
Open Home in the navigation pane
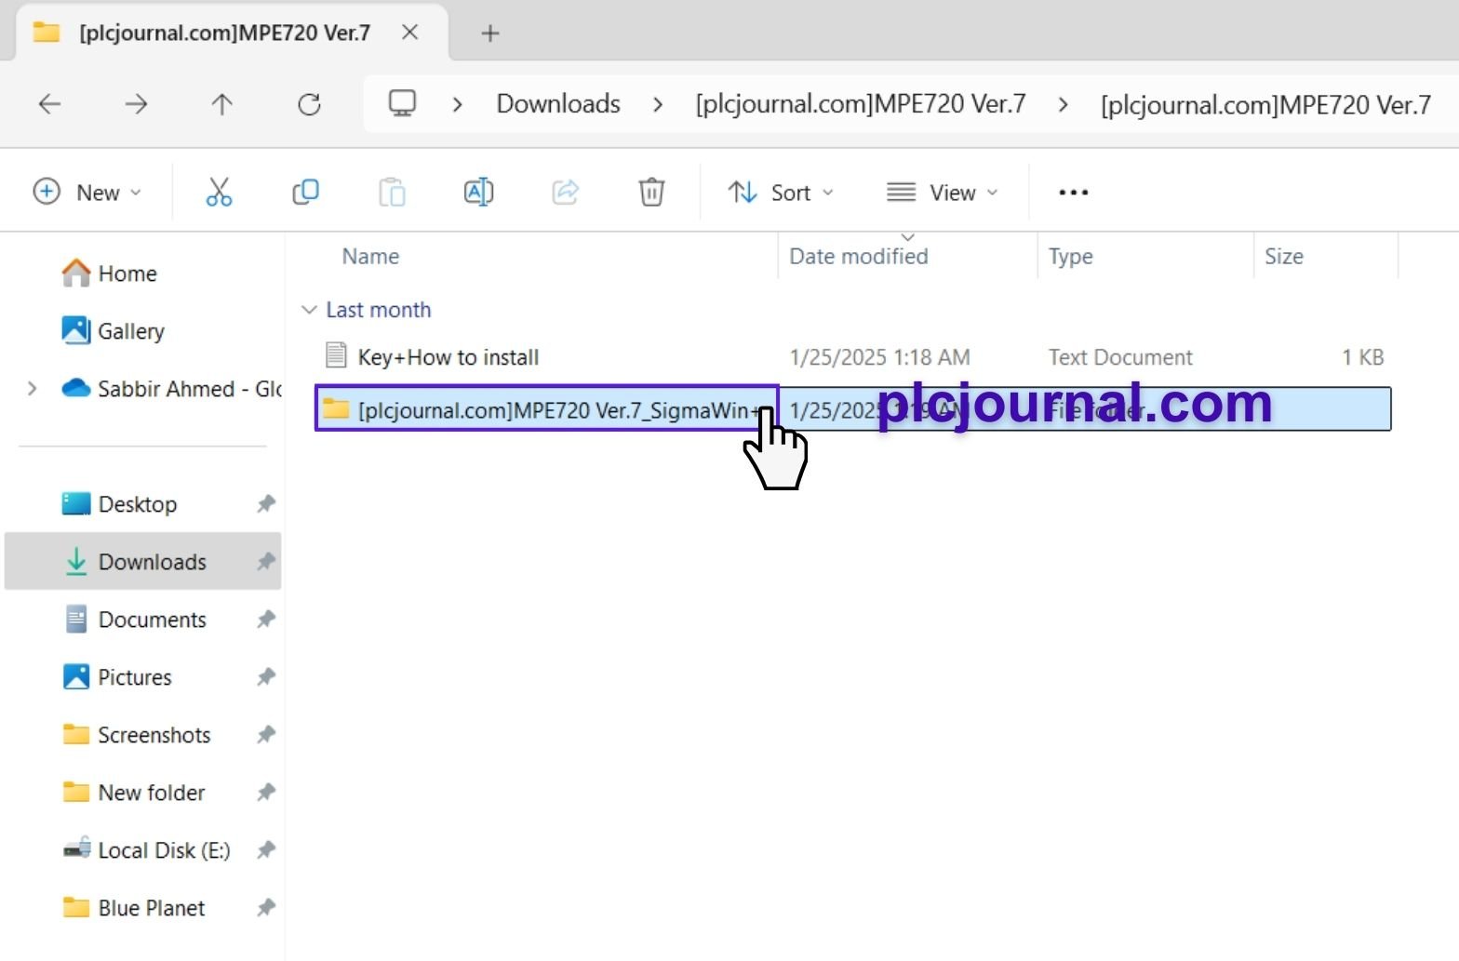tap(109, 274)
